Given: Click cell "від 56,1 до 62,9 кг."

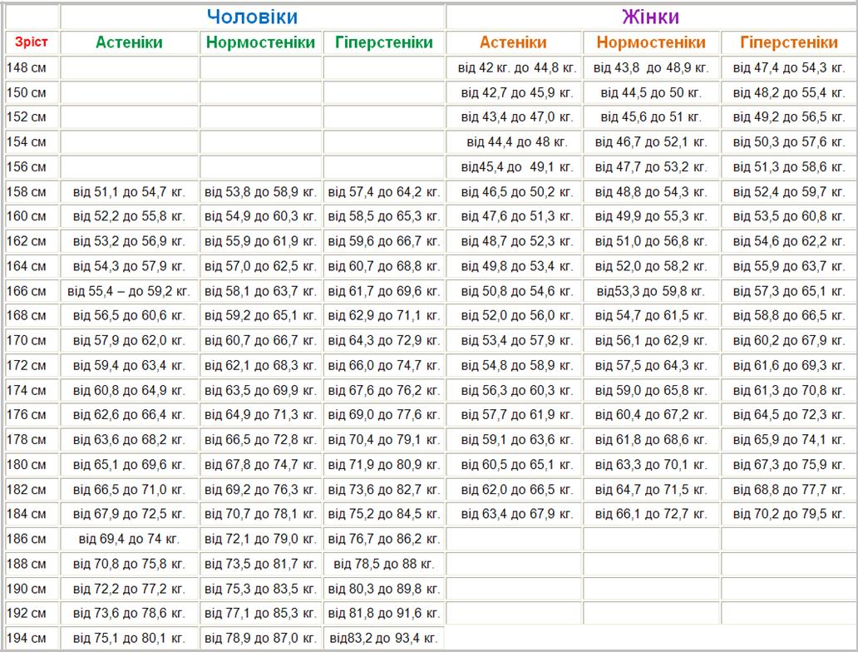Looking at the screenshot, I should tap(651, 340).
